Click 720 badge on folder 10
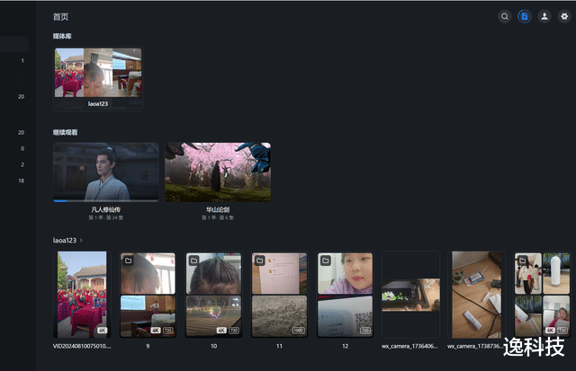Image resolution: width=576 pixels, height=371 pixels. point(234,331)
